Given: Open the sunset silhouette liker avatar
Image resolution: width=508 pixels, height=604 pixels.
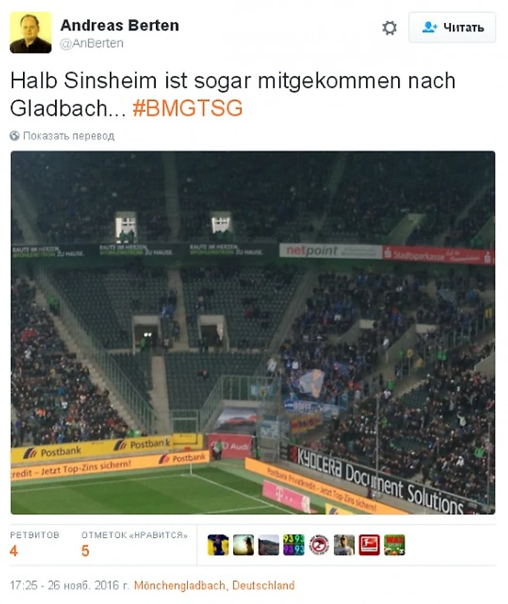Looking at the screenshot, I should (x=244, y=545).
